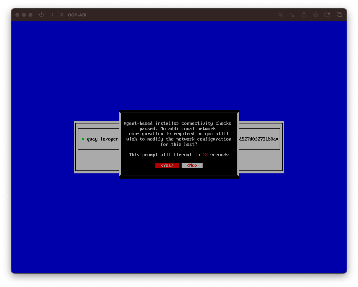Select <Yes> to modify the network configuration
The height and width of the screenshot is (287, 358).
tap(167, 165)
